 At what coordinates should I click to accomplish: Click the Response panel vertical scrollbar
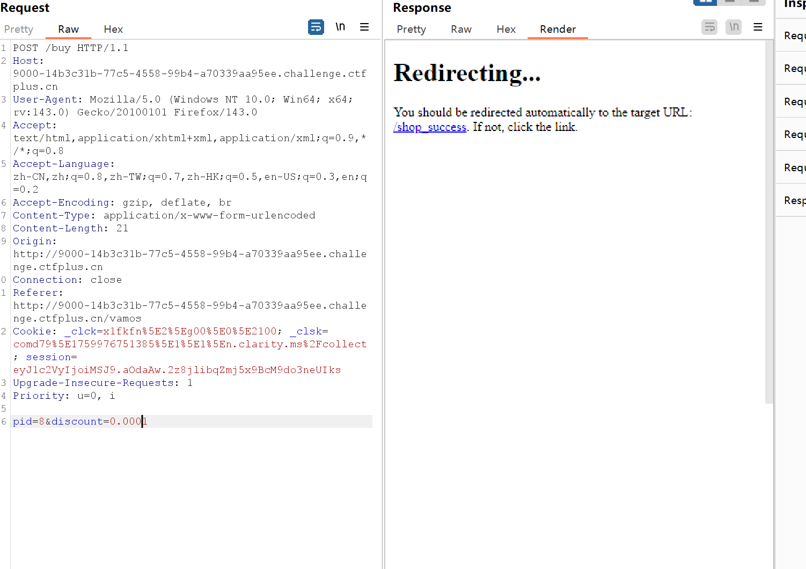click(769, 215)
